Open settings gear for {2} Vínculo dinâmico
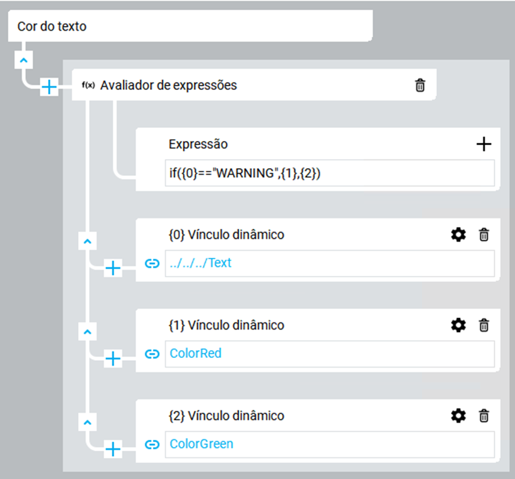 coord(458,416)
